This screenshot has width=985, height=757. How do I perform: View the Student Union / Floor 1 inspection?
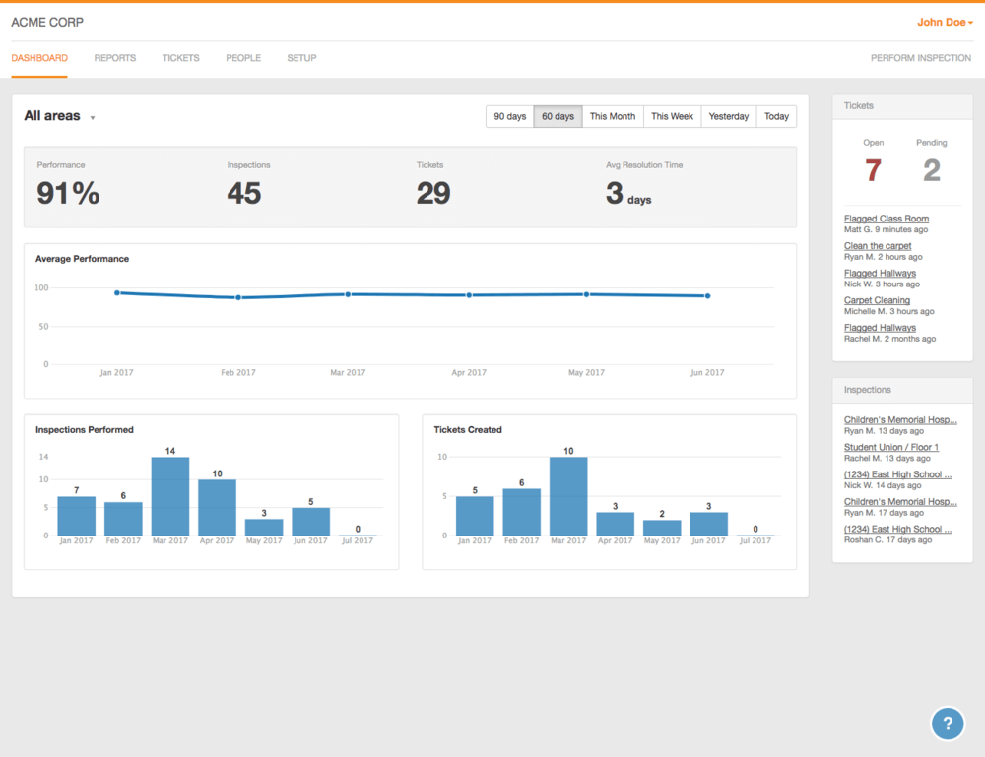[x=890, y=447]
